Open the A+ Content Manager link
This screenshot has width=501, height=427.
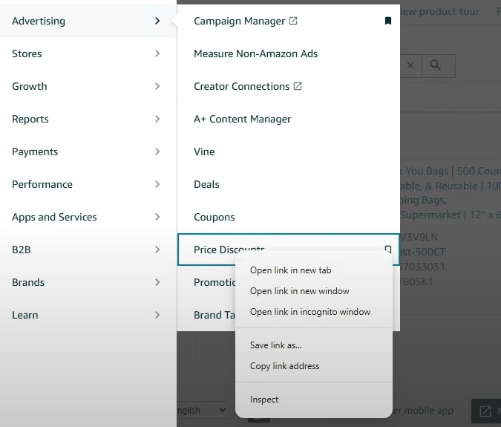pos(242,119)
